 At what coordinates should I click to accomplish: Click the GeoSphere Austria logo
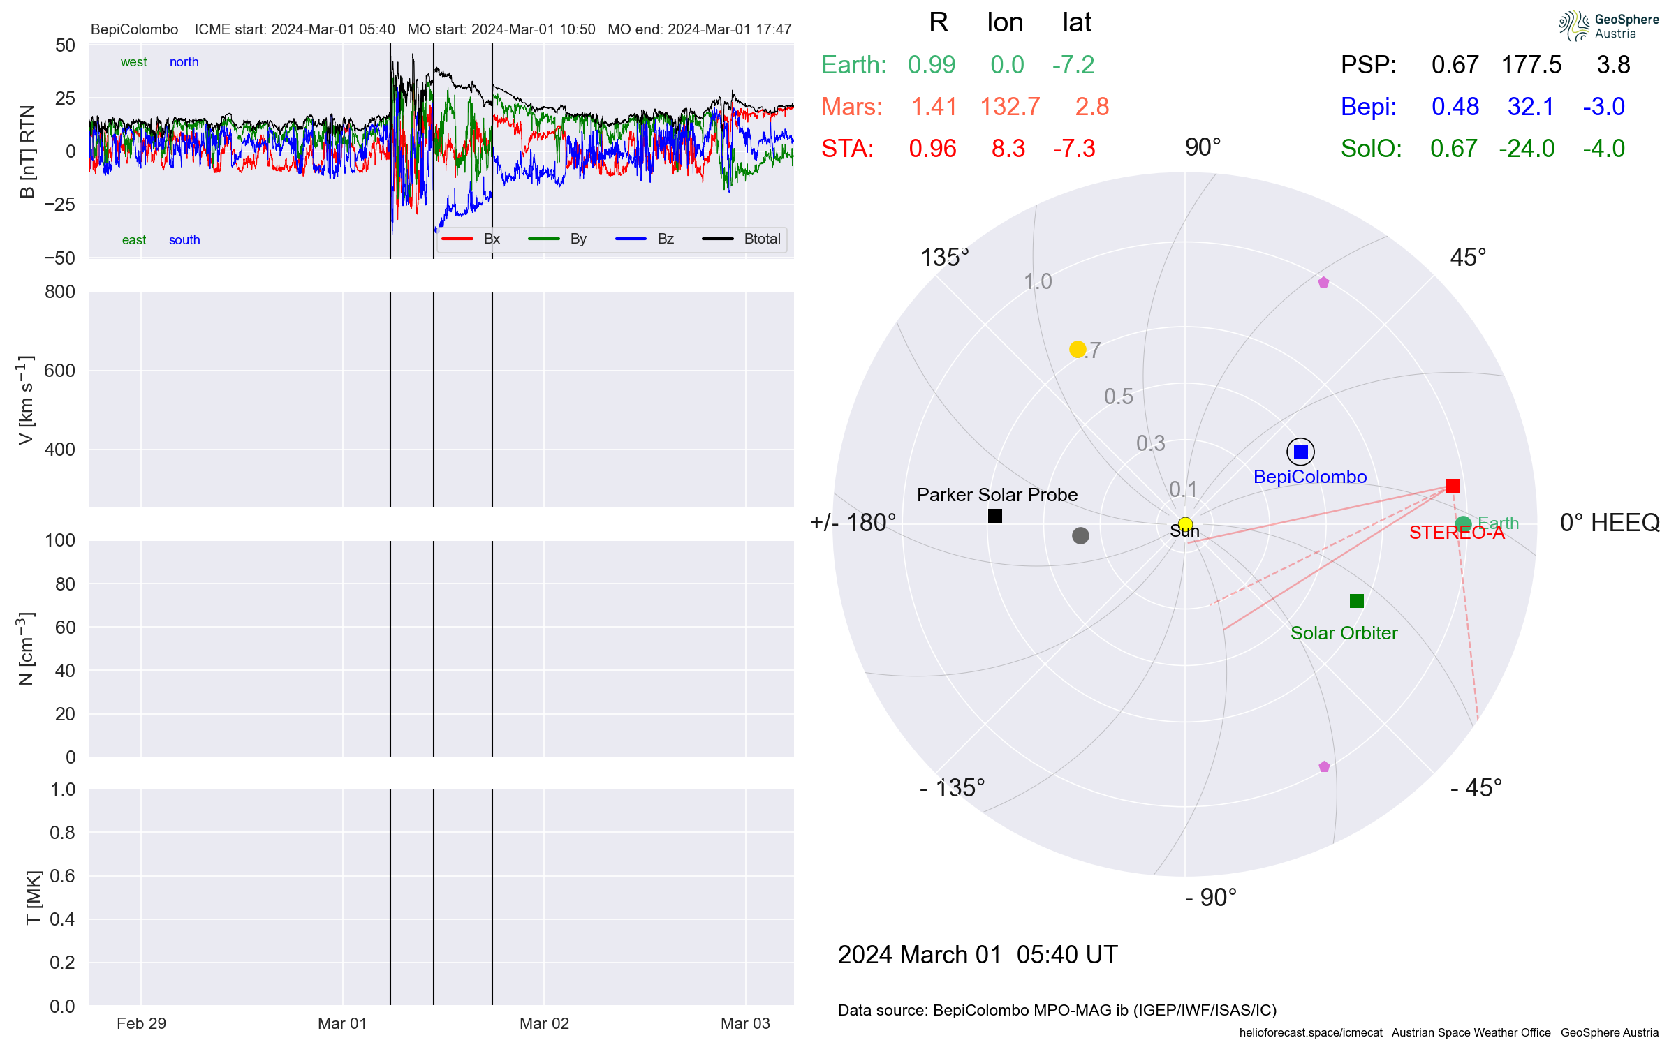1608,26
